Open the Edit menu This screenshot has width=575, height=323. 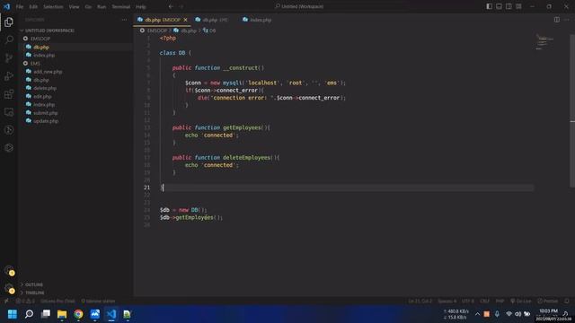coord(33,6)
